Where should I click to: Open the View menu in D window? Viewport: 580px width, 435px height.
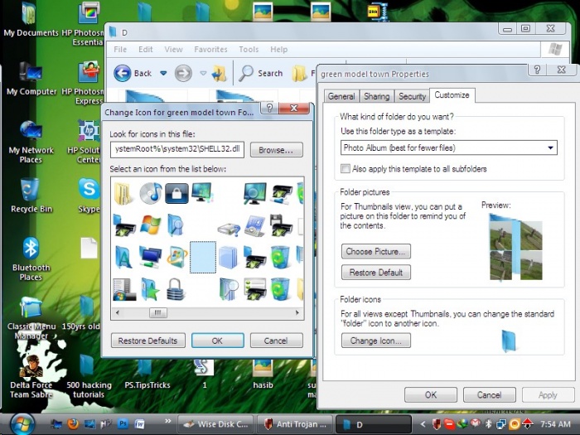point(173,49)
